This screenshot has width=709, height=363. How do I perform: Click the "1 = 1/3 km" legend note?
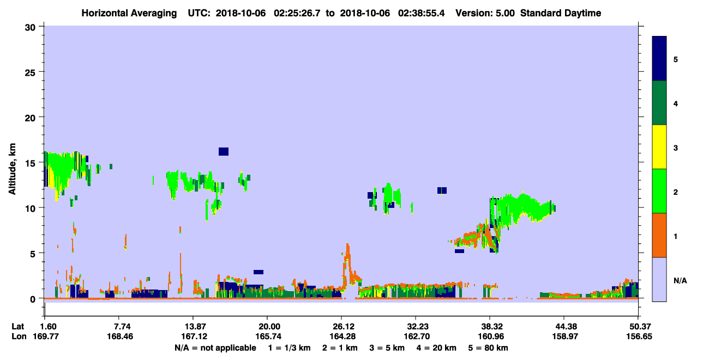click(289, 347)
